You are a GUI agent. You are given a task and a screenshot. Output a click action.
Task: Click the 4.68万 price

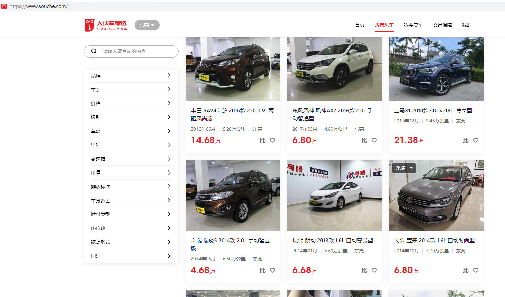(203, 270)
